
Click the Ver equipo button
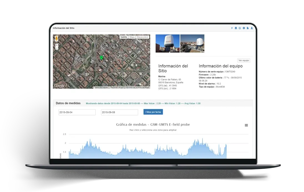point(244,60)
